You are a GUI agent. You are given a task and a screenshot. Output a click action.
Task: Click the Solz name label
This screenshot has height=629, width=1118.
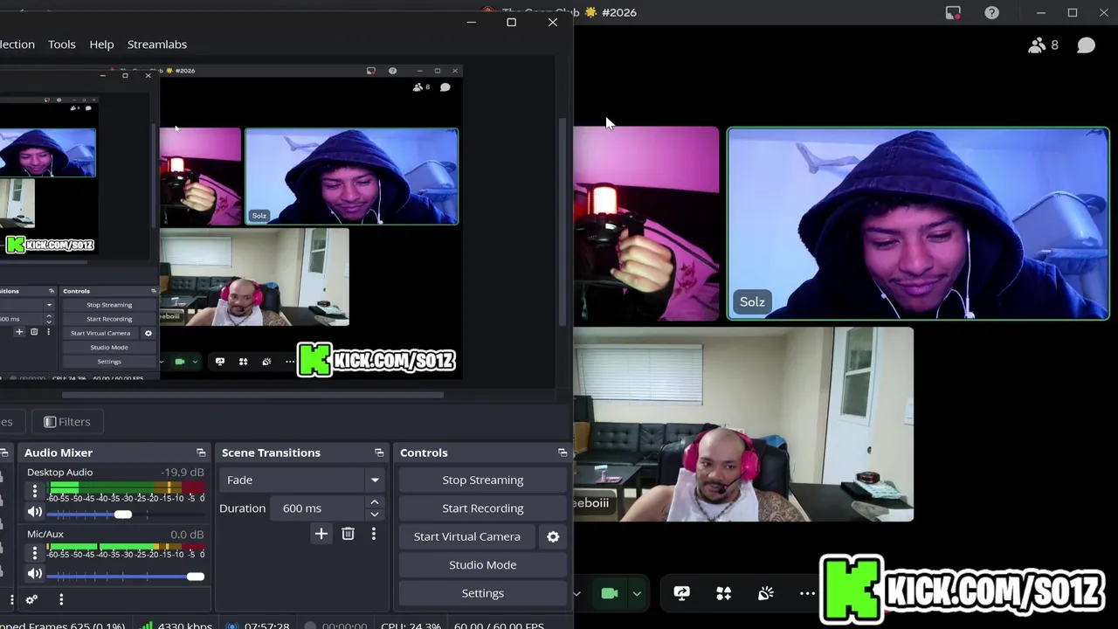coord(752,302)
